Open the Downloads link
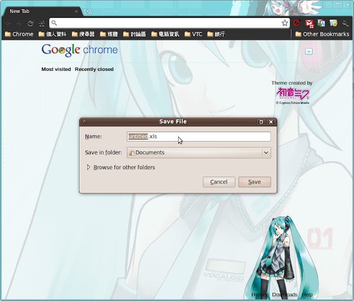Screen dimensions: 354x301 point(285,295)
